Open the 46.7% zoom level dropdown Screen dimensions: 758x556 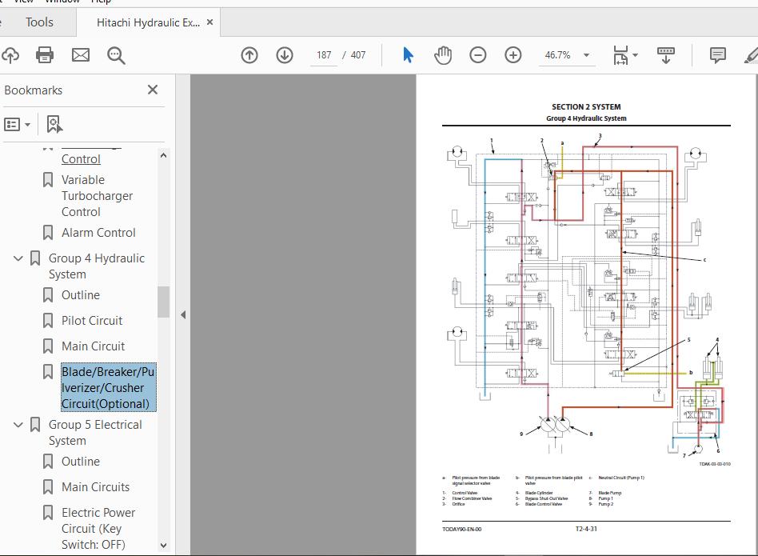pos(586,55)
